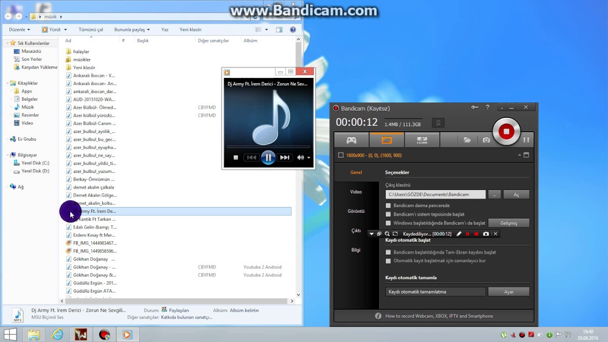Open the Görüntü tab in Bandicam
Viewport: 608px width, 342px height.
pos(356,211)
